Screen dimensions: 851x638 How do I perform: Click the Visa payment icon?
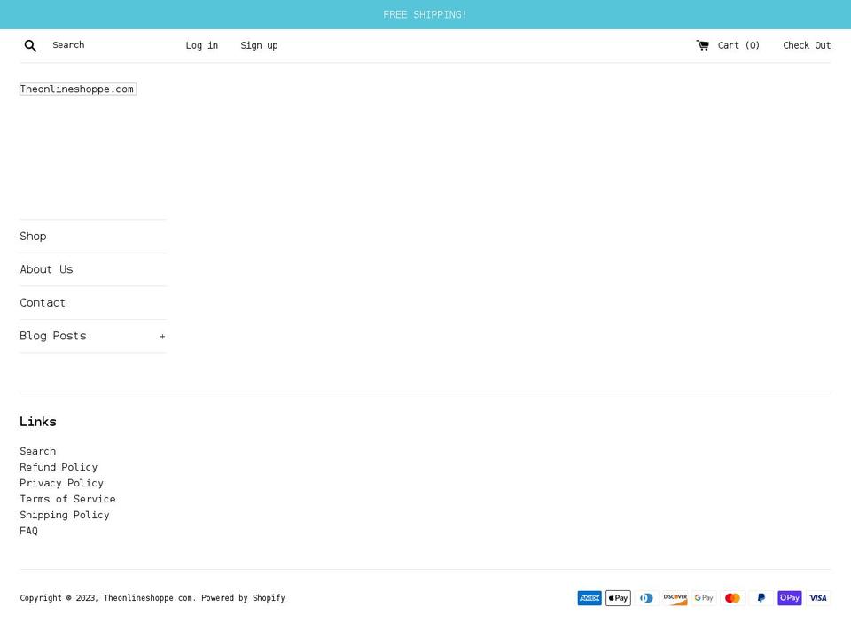(x=818, y=598)
